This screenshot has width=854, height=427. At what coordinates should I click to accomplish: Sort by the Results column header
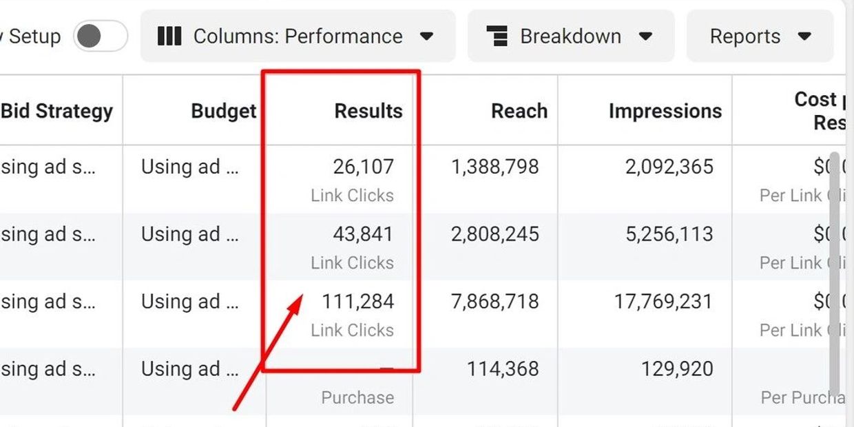coord(368,111)
